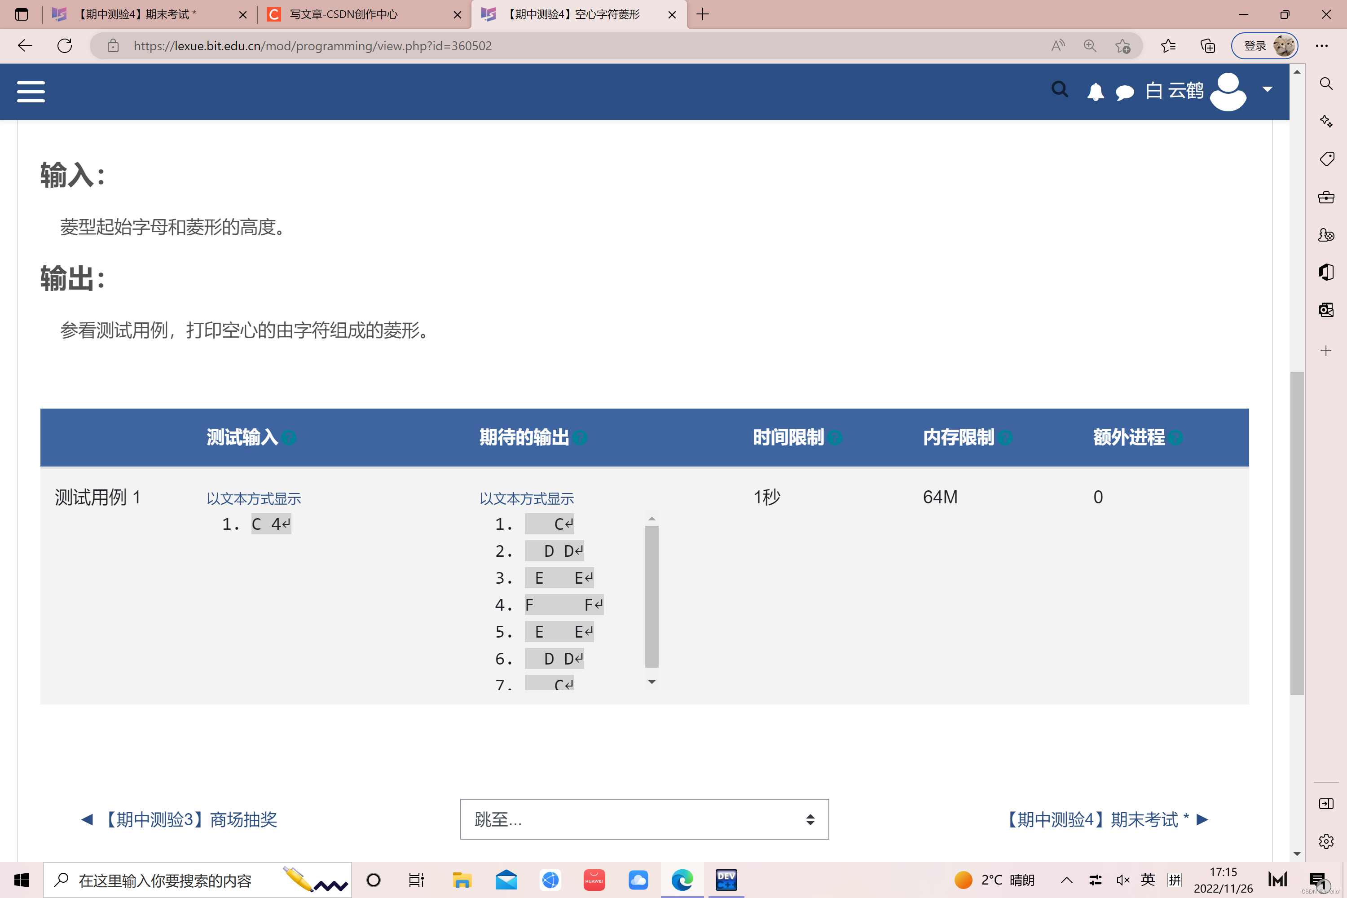
Task: Expand the user menu dropdown arrow
Action: pos(1268,89)
